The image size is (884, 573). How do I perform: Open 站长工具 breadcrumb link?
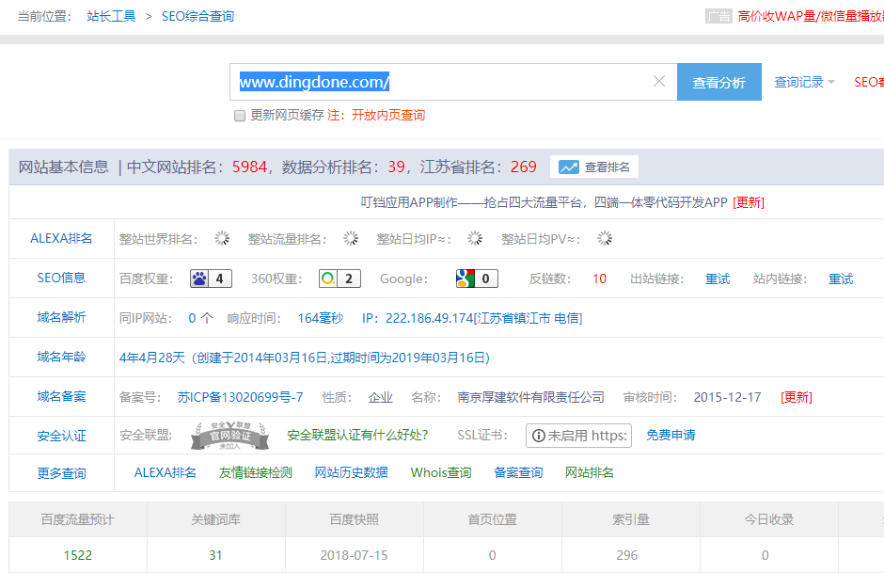pyautogui.click(x=111, y=16)
